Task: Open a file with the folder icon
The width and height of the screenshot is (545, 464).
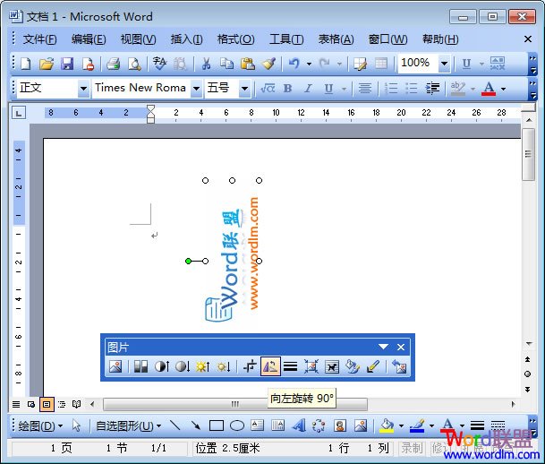Action: [47, 64]
